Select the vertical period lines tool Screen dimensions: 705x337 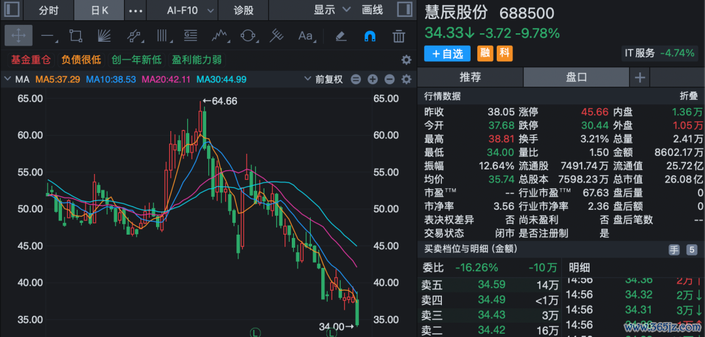162,35
